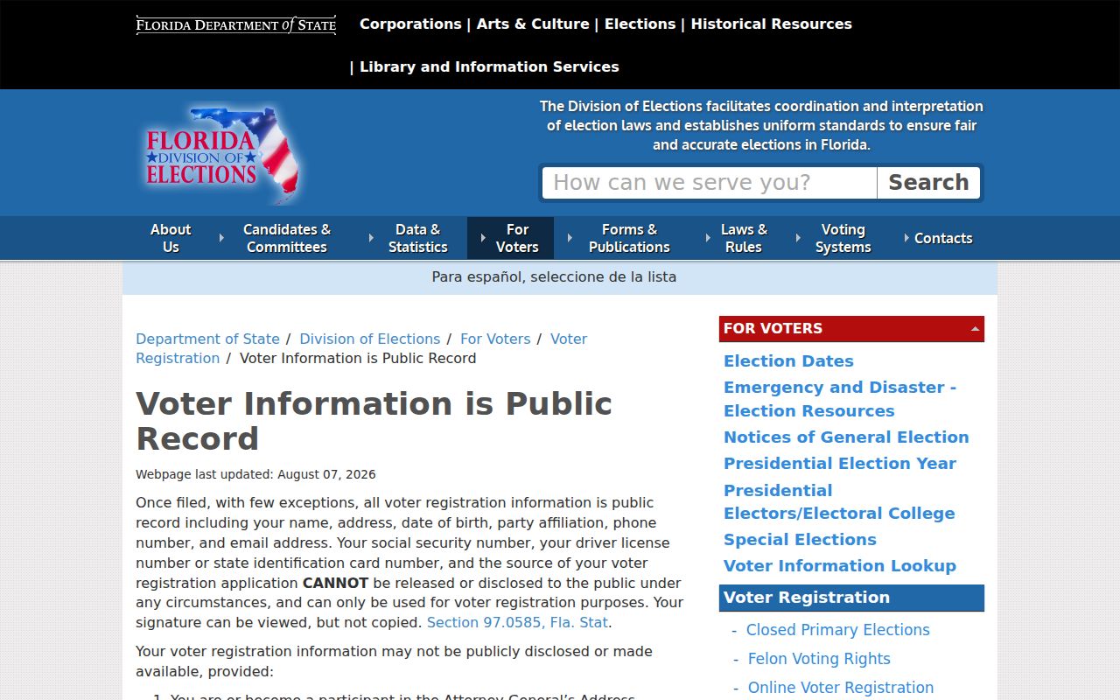This screenshot has width=1120, height=700.
Task: Open Online Voter Registration link
Action: [x=841, y=687]
